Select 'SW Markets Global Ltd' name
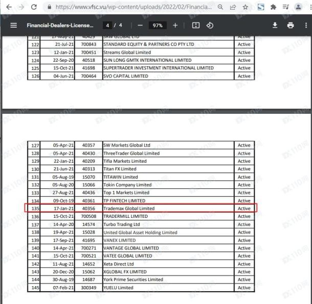The width and height of the screenshot is (312, 304). [x=127, y=145]
